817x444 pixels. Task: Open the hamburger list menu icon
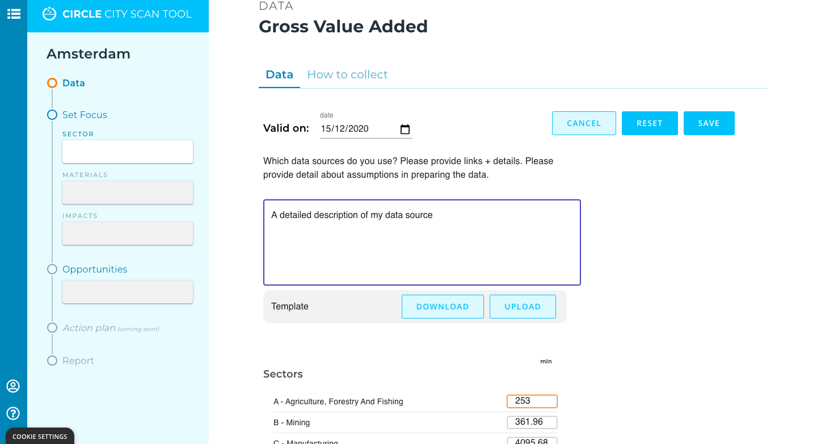[14, 14]
